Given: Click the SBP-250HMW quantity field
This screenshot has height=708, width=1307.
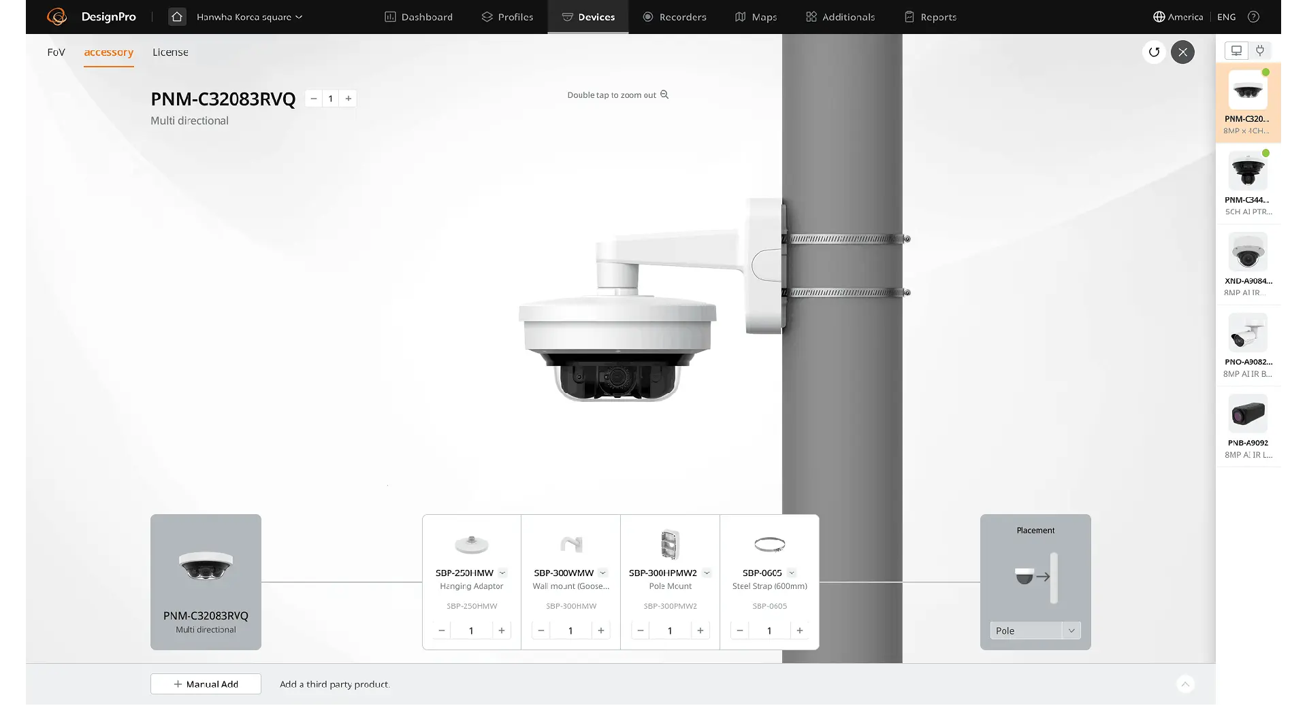Looking at the screenshot, I should tap(471, 630).
